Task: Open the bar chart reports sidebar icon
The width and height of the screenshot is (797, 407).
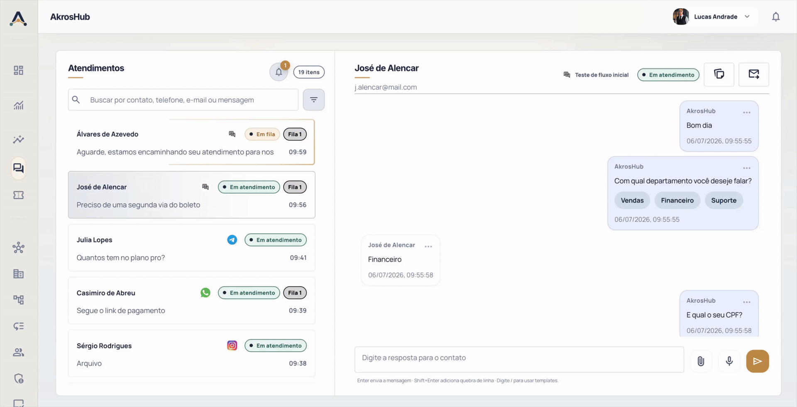Action: pos(18,105)
